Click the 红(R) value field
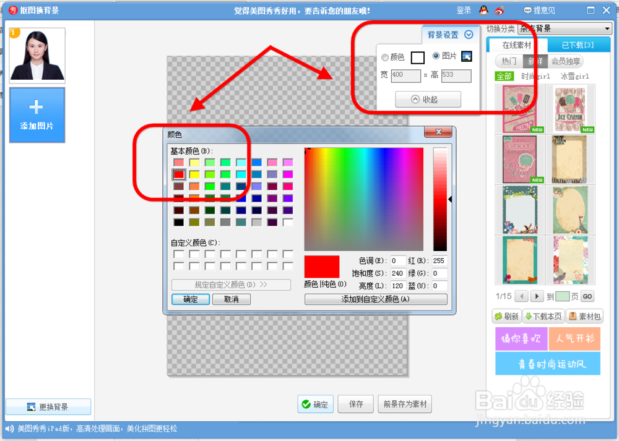This screenshot has width=619, height=441. pos(439,261)
